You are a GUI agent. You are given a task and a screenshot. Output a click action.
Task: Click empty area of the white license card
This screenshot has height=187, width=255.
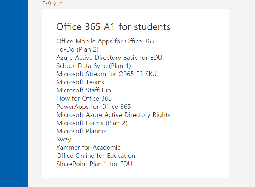pos(200,97)
